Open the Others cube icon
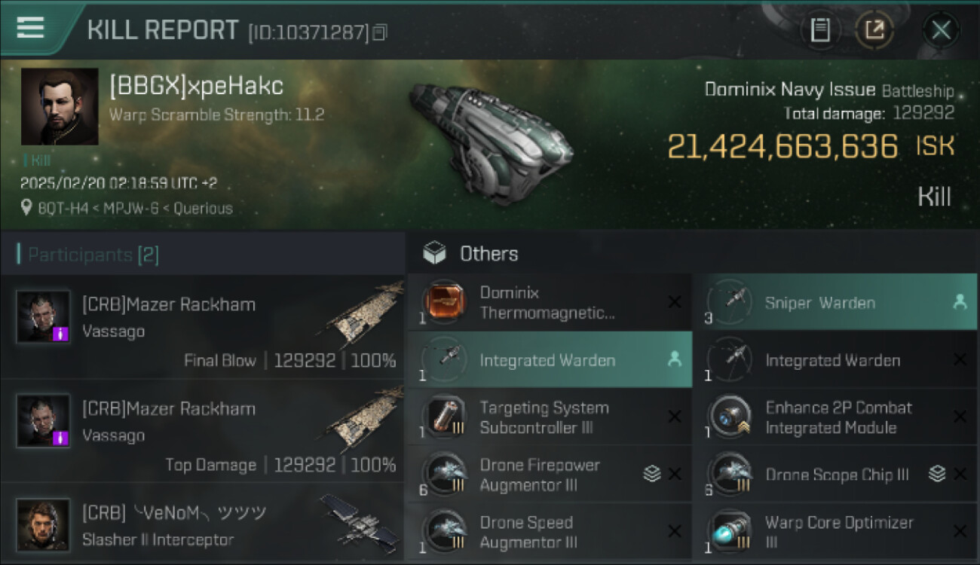This screenshot has width=980, height=565. click(x=434, y=254)
